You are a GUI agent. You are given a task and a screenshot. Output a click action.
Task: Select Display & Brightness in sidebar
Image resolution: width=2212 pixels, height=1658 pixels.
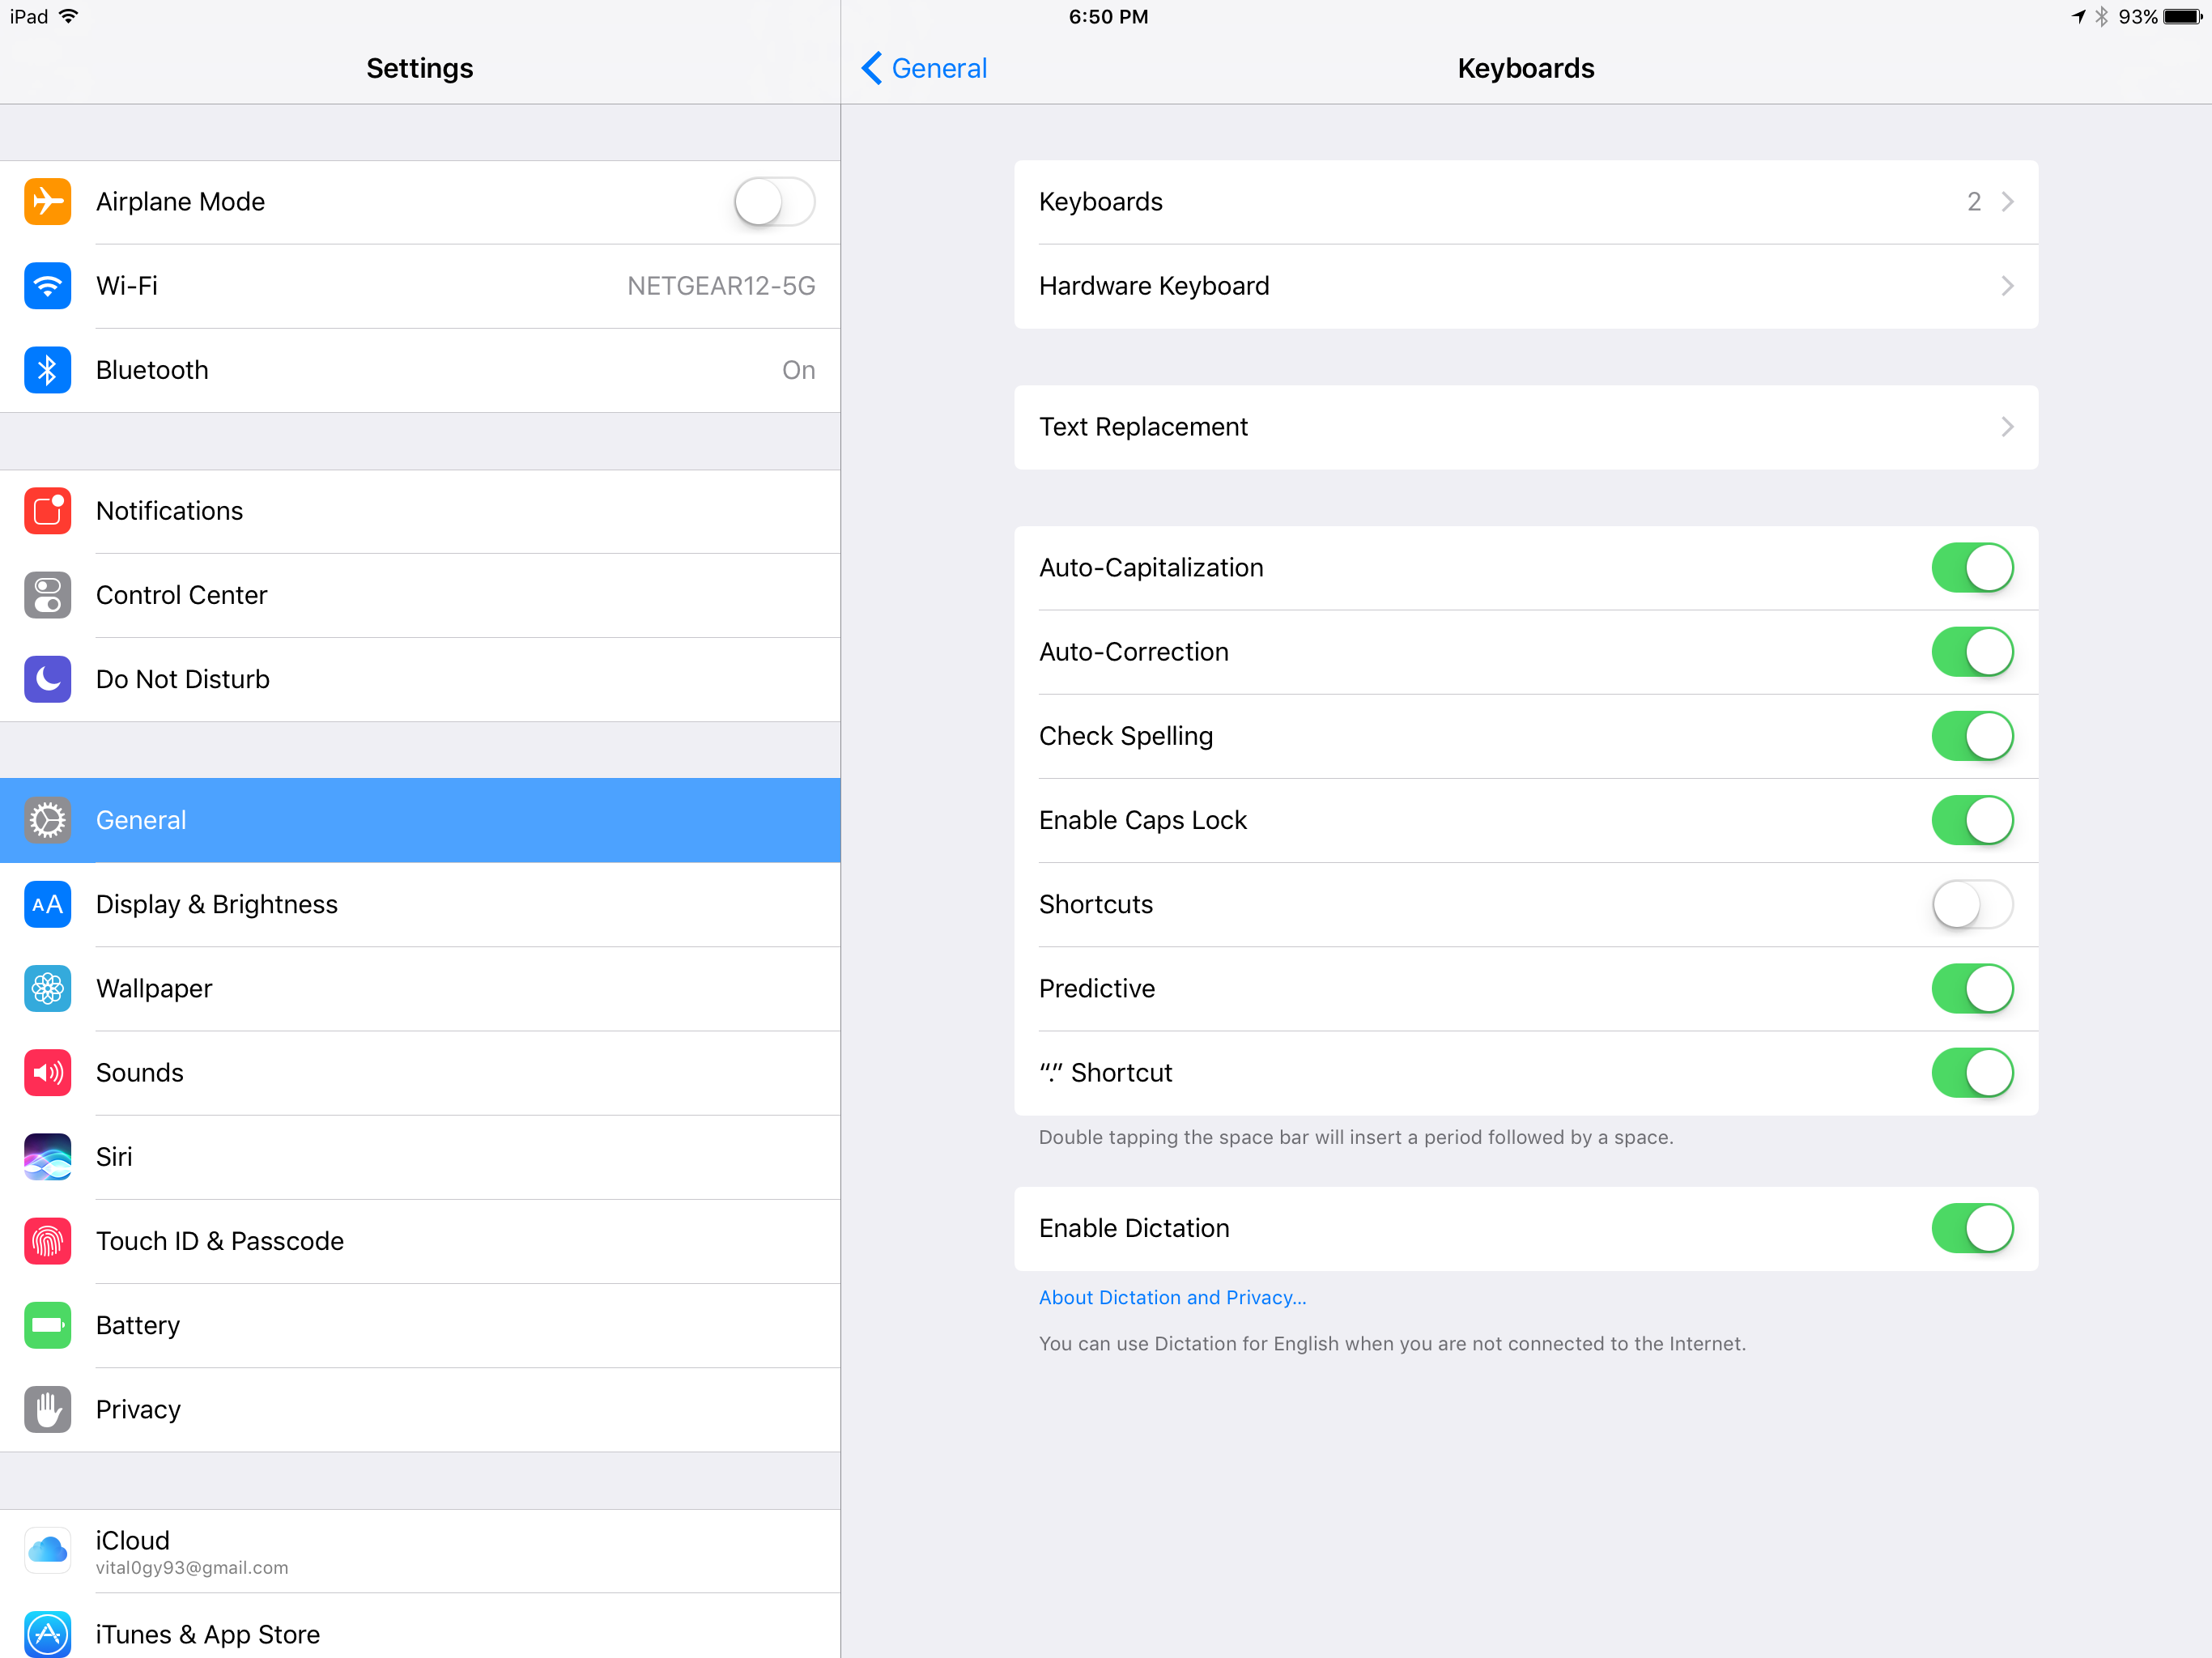coord(420,904)
